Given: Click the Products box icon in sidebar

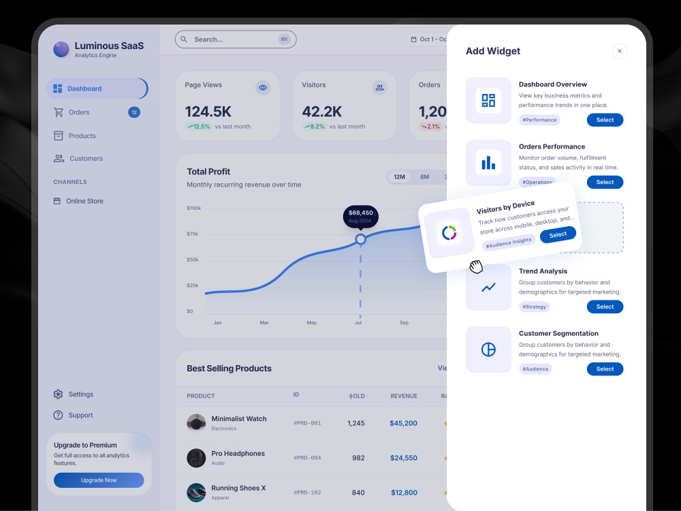Looking at the screenshot, I should 58,136.
